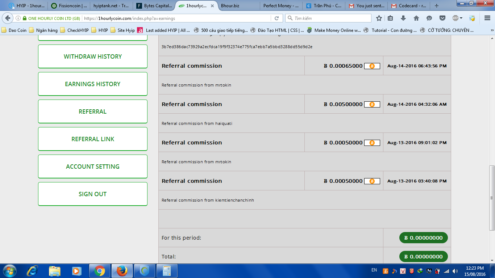Viewport: 495px width, 278px height.
Task: Click the Bitcoin icon in the 0.00500000 row
Action: tap(372, 104)
